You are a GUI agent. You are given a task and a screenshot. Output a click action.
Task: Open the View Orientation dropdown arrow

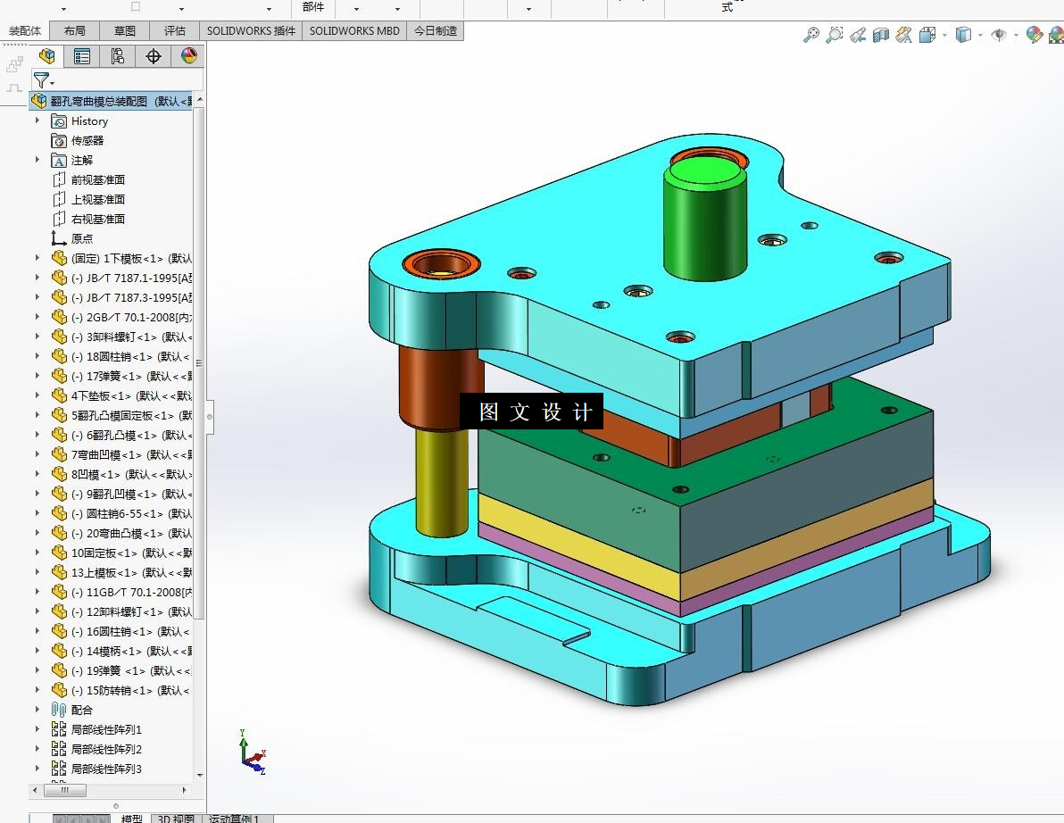coord(944,36)
